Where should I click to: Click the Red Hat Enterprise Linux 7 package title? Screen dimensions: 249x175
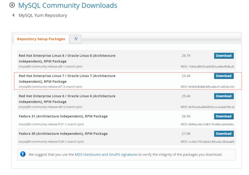(67, 79)
